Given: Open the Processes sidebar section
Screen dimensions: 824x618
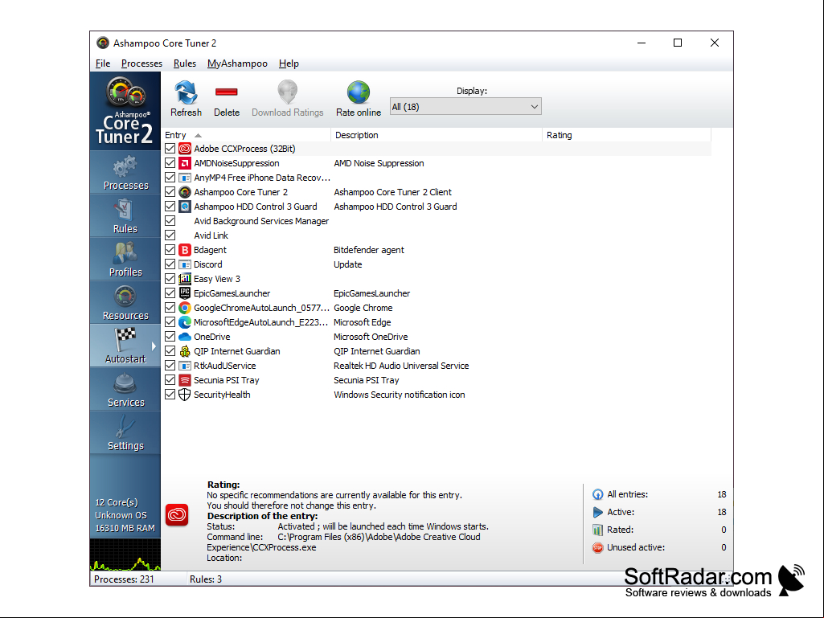Looking at the screenshot, I should click(125, 172).
